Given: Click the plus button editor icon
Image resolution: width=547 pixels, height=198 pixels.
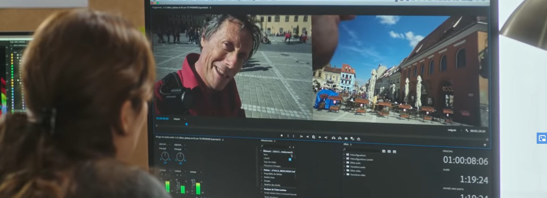Looking at the screenshot, I should (485, 145).
